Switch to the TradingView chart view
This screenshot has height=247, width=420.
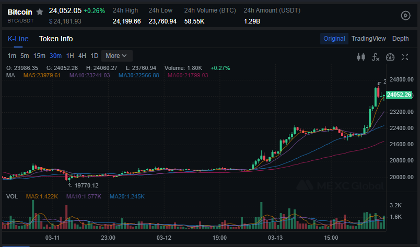click(x=368, y=39)
